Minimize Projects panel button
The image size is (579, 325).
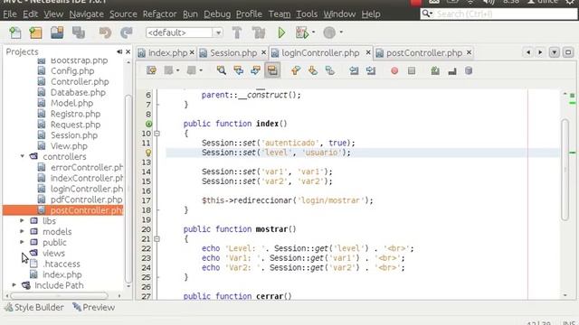click(119, 51)
